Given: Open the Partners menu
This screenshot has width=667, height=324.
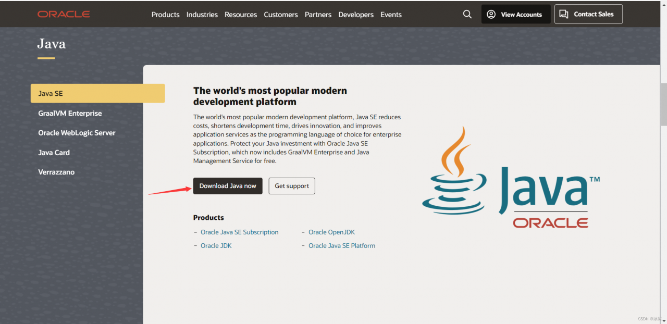Looking at the screenshot, I should point(318,15).
